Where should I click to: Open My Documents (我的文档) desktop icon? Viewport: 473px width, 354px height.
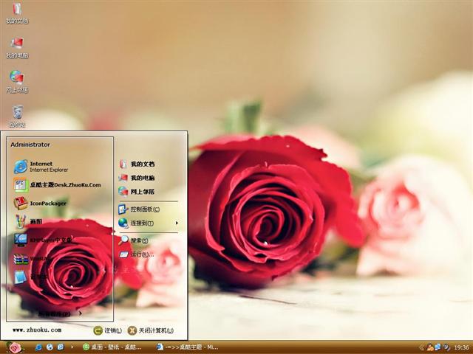tap(17, 13)
